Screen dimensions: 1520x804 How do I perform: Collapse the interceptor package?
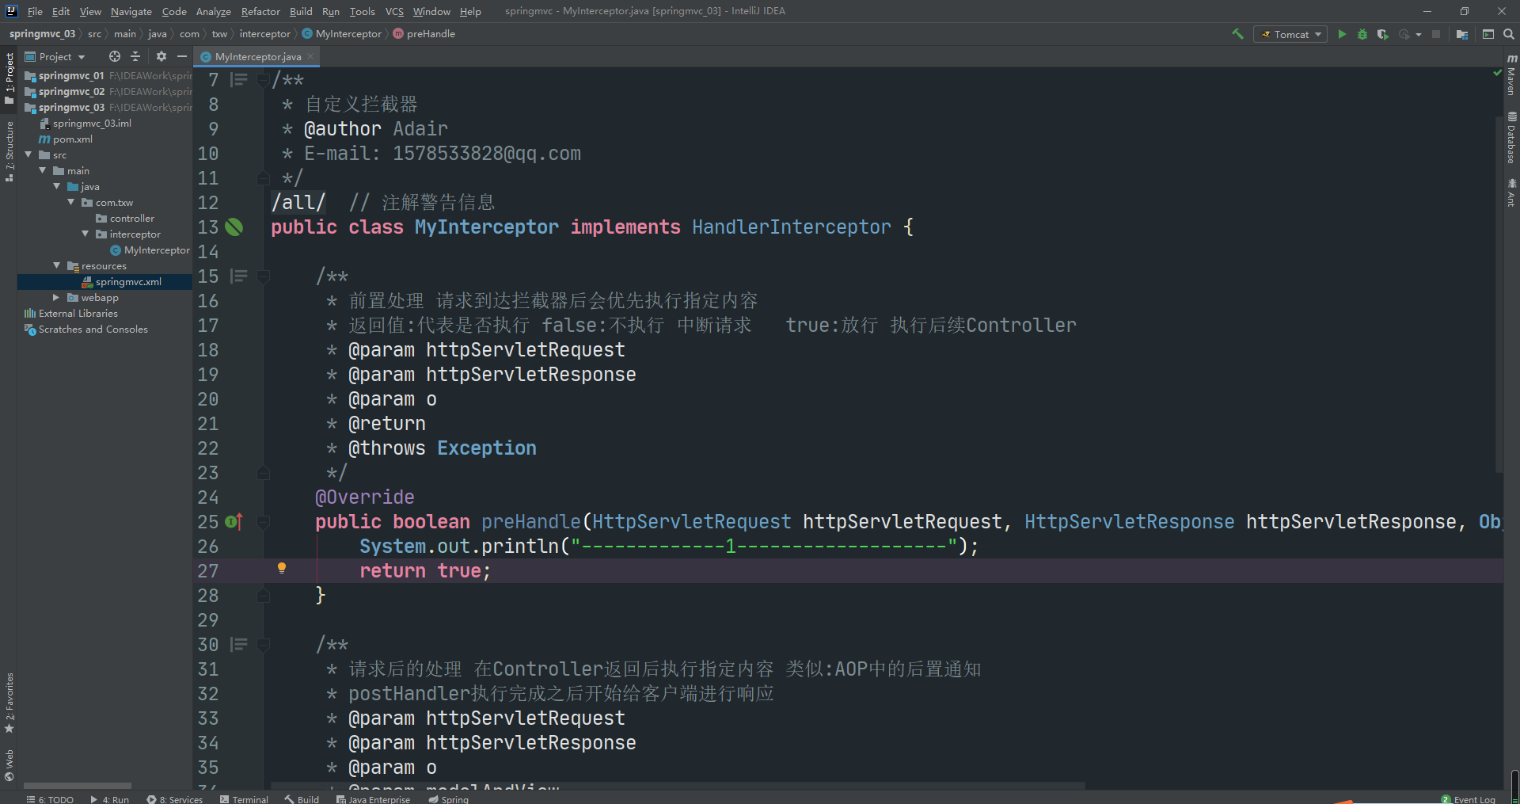85,234
